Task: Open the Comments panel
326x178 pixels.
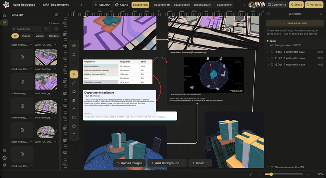Action: (278, 4)
